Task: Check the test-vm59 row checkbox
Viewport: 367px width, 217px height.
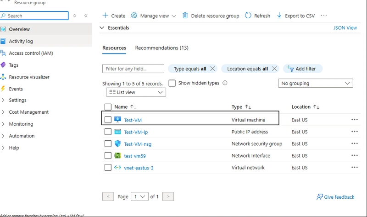Action: click(108, 155)
